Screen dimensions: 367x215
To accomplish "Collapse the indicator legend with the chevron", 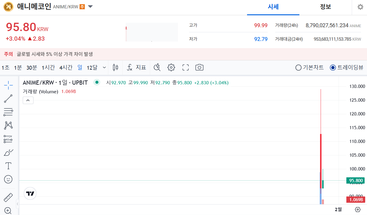I will (28, 100).
